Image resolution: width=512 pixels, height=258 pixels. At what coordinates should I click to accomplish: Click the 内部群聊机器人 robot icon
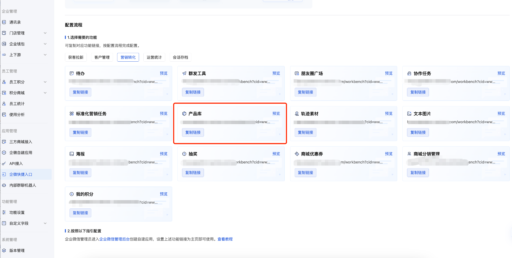point(4,185)
